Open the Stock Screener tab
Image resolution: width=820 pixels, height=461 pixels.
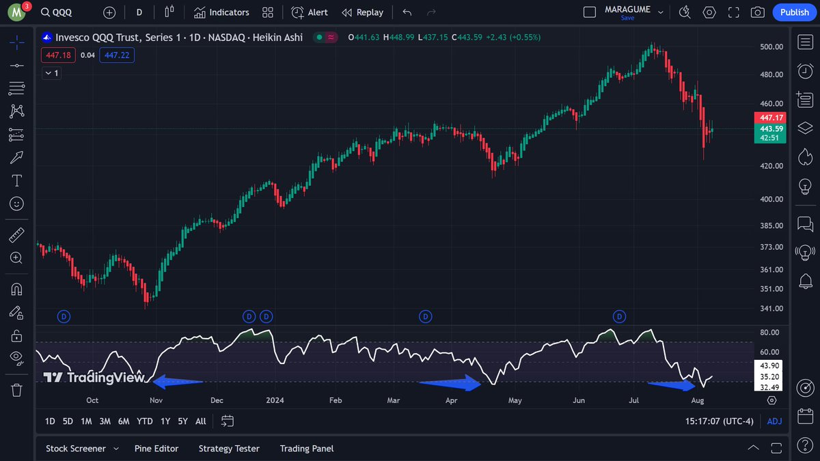click(76, 449)
